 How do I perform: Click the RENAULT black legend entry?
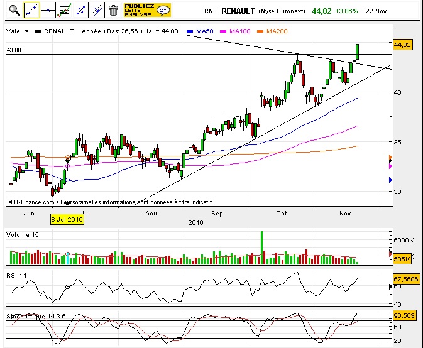coord(54,31)
